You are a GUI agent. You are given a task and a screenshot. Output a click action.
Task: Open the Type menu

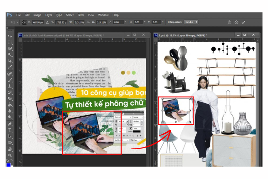[59, 15]
